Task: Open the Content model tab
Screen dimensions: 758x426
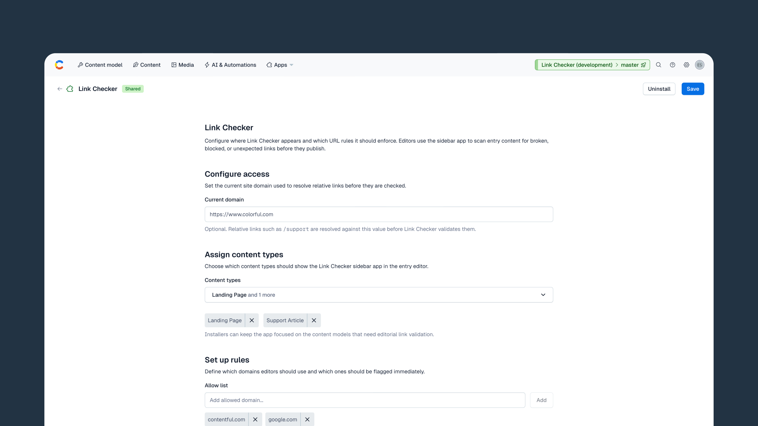Action: point(100,65)
